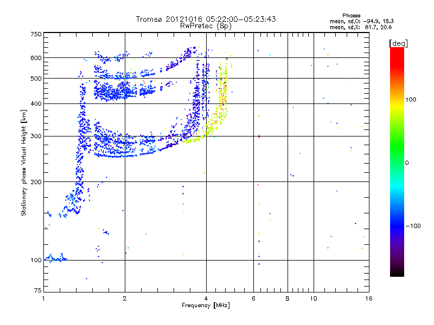This screenshot has height=325, width=434.
Task: Click the colorbar '0' tick label
Action: (407, 163)
